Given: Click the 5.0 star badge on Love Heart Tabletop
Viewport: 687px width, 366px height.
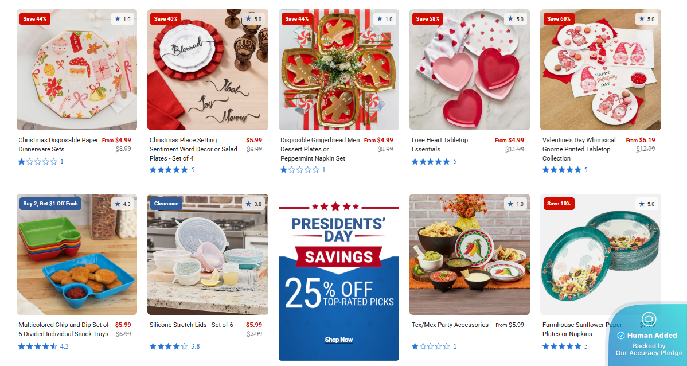Looking at the screenshot, I should coord(515,19).
